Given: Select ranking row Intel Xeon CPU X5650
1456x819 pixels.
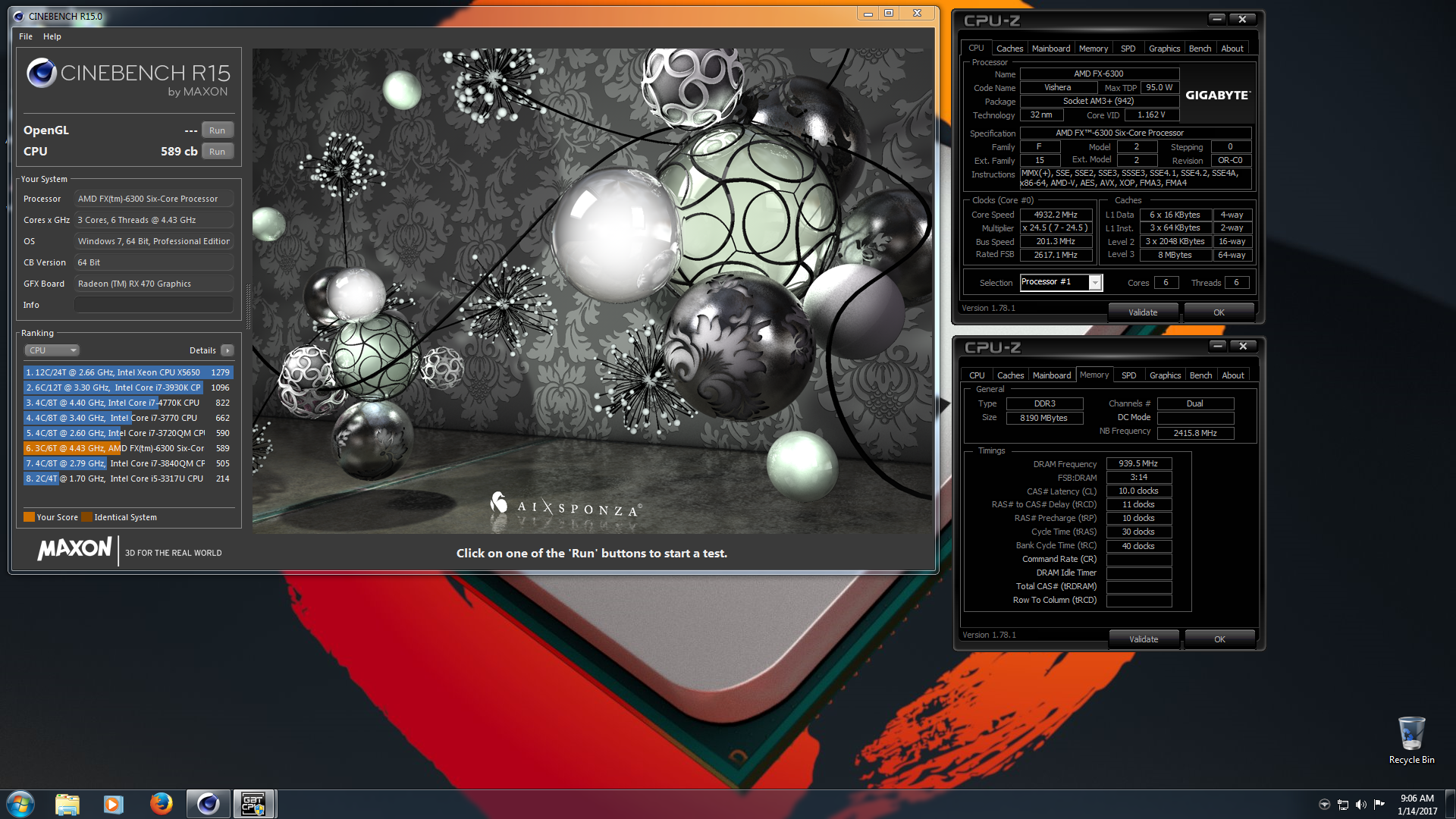Looking at the screenshot, I should click(x=128, y=372).
